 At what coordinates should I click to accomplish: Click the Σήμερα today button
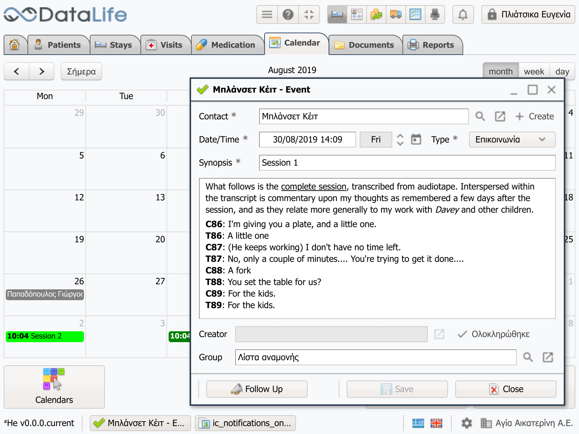(81, 72)
